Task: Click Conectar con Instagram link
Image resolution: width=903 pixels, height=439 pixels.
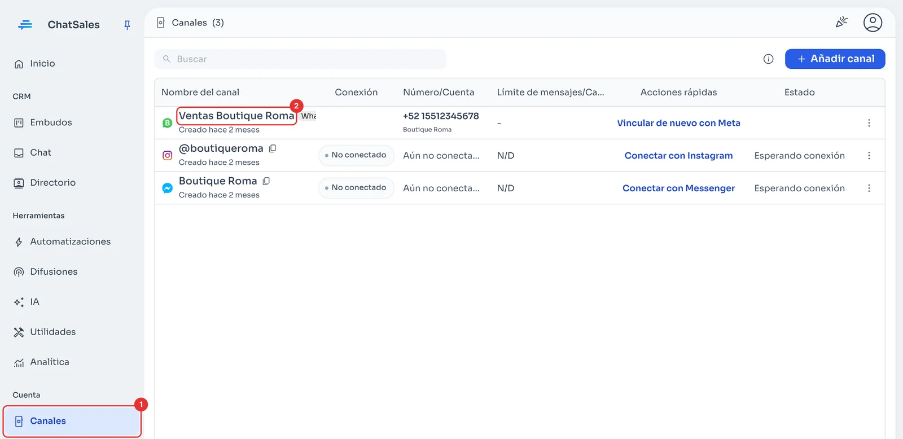Action: pos(678,156)
